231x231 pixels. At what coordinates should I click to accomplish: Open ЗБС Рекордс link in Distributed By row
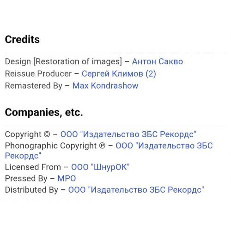tap(136, 189)
